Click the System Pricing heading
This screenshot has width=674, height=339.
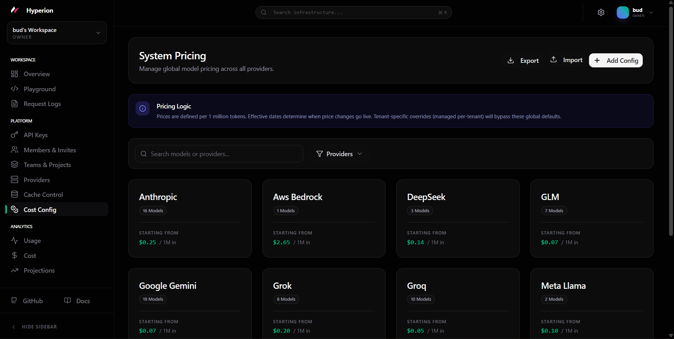tap(172, 56)
